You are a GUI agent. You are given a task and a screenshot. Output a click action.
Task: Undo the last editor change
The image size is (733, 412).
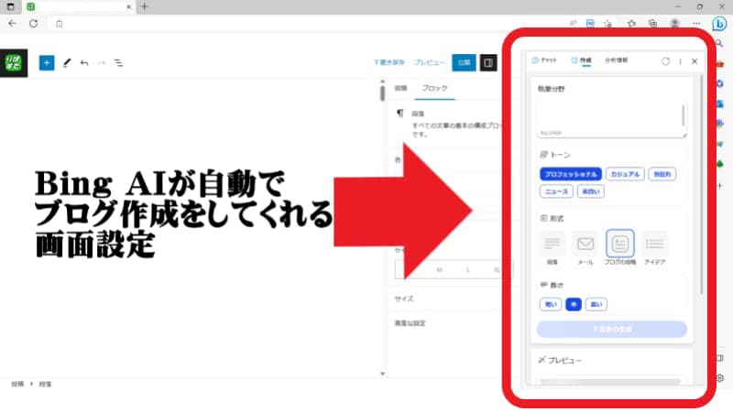click(x=84, y=62)
